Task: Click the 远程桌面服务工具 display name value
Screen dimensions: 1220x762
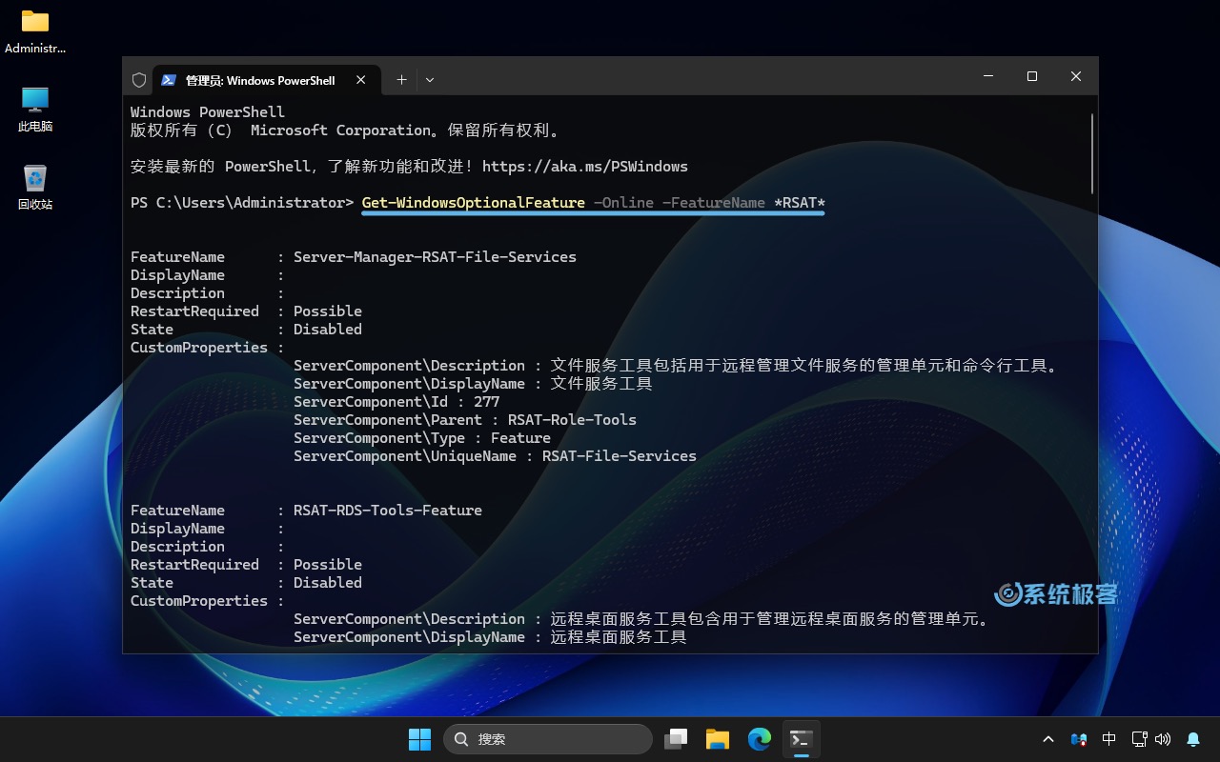Action: (619, 637)
